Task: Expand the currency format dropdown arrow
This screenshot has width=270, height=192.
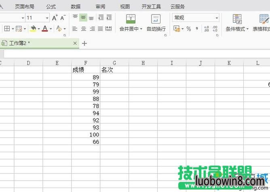Action: coord(183,29)
